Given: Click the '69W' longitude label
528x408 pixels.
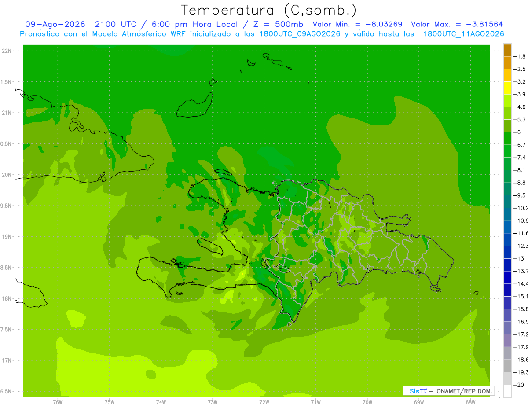Looking at the screenshot, I should click(419, 402).
